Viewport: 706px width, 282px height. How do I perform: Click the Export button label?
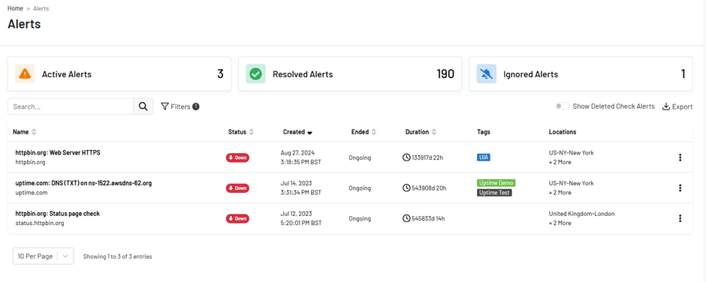(x=682, y=106)
